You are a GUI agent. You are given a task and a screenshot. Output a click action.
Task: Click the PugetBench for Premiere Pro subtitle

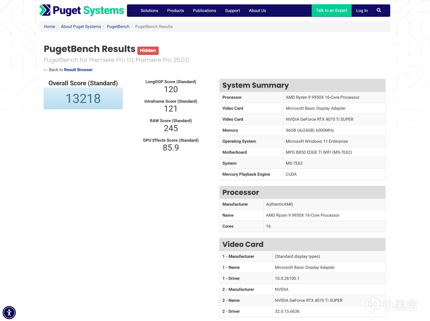[x=116, y=60]
